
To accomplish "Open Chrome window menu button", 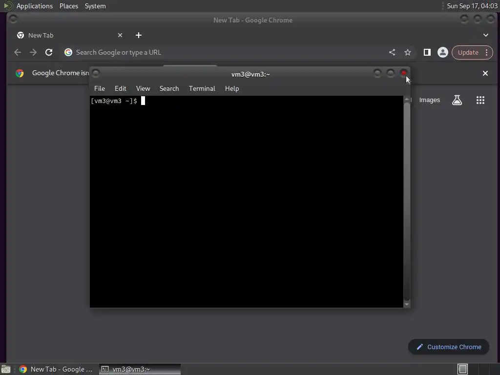I will 13,19.
